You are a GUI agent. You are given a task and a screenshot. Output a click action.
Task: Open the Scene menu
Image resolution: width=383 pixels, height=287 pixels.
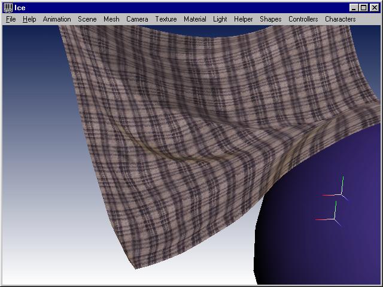pos(87,19)
